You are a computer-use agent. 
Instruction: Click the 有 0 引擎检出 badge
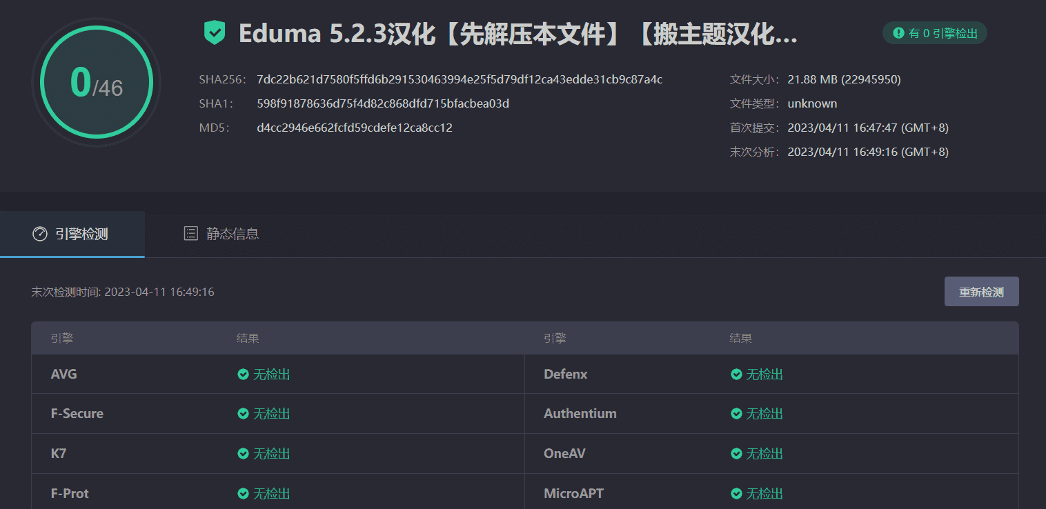(x=934, y=32)
